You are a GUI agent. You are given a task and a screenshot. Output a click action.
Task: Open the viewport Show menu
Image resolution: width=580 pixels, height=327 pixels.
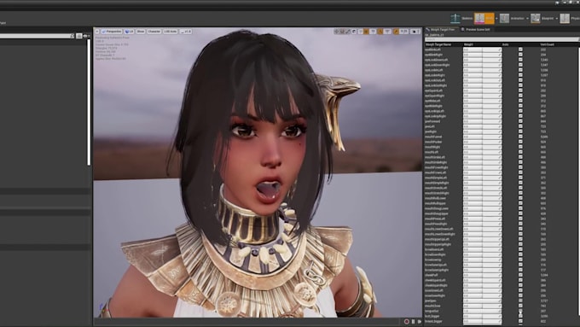tap(141, 32)
